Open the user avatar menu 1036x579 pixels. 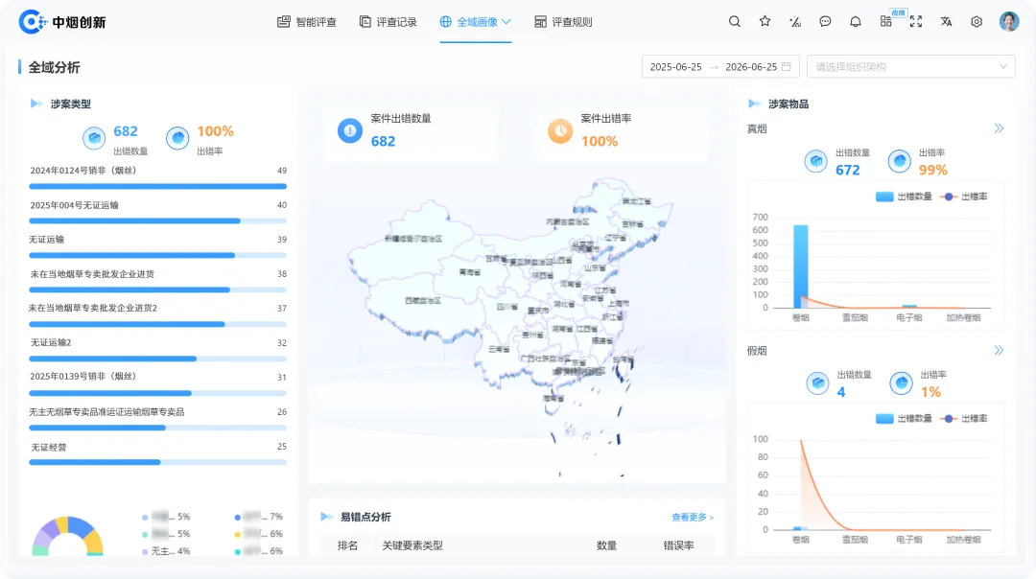(1009, 22)
